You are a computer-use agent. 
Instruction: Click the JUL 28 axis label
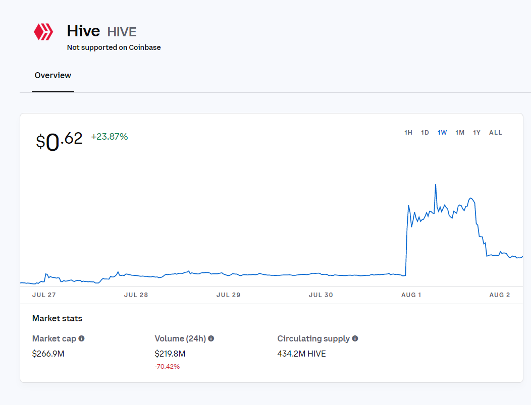point(136,295)
